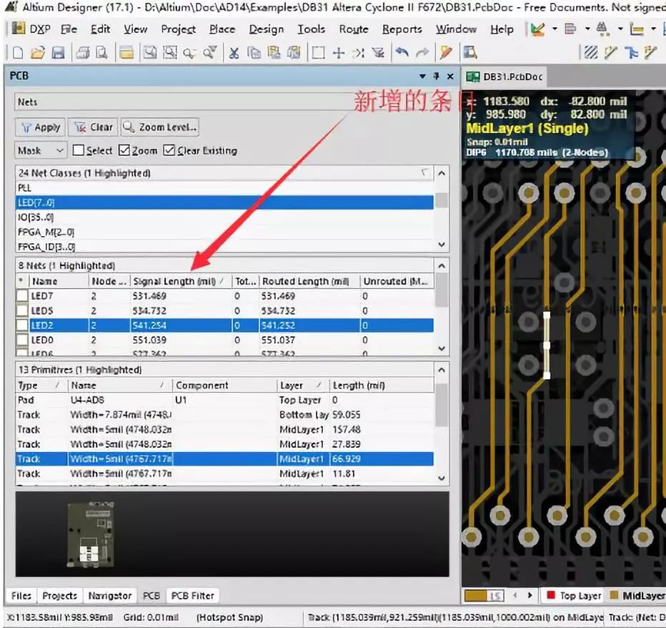Select the FPGA_M[2..0] net class row
The height and width of the screenshot is (628, 666).
point(224,232)
